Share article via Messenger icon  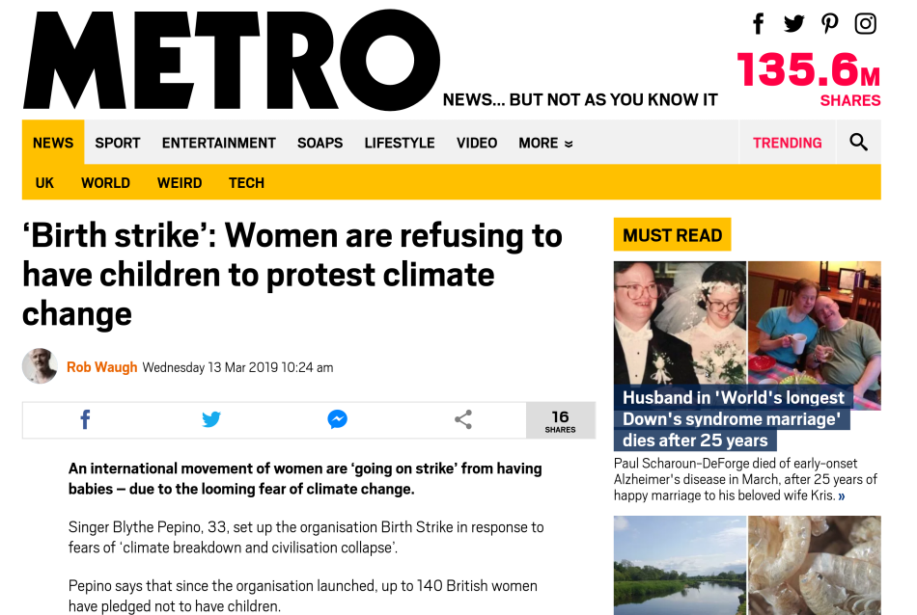(338, 419)
